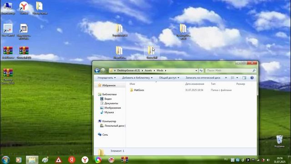Open the media player taskbar icon
Screen dimensions: 291x164
pyautogui.click(x=19, y=160)
